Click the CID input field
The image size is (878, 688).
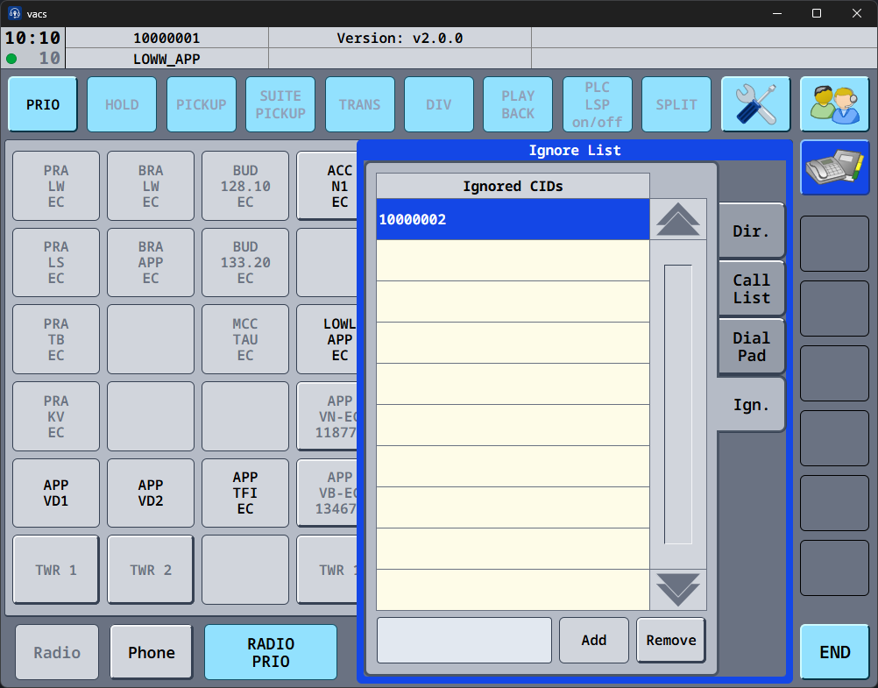tap(464, 640)
